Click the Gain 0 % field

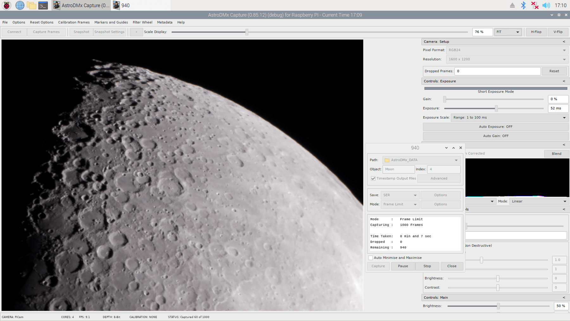(x=558, y=99)
